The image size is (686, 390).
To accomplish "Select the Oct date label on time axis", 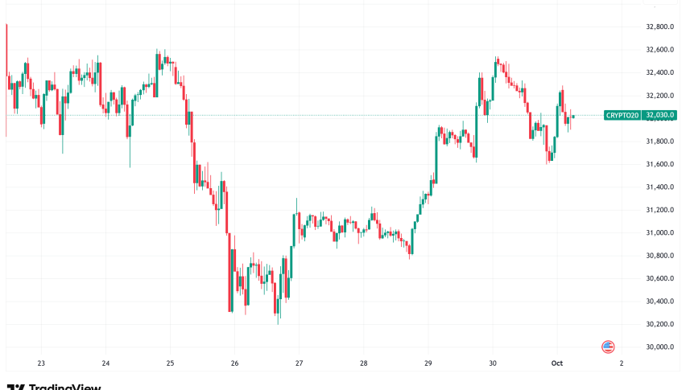I will (x=557, y=363).
